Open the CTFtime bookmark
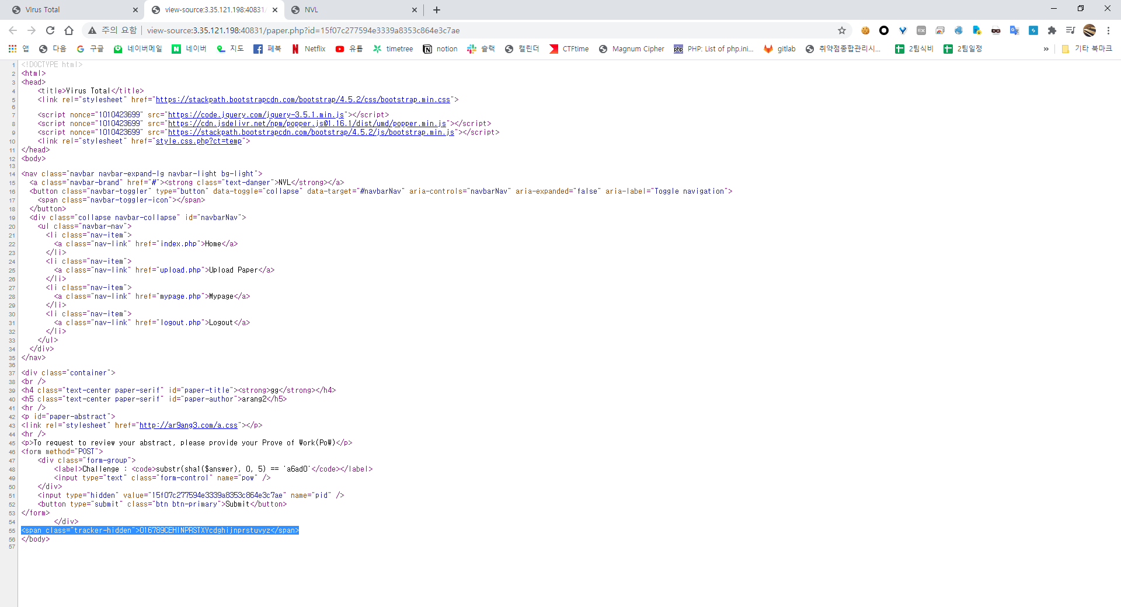This screenshot has width=1121, height=607. pyautogui.click(x=569, y=49)
